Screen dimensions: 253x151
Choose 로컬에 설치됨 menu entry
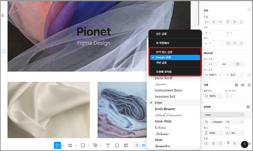[175, 72]
